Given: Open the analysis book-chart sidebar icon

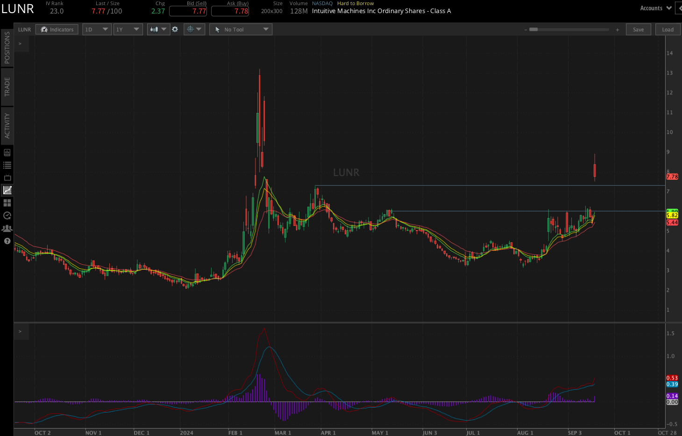Looking at the screenshot, I should point(7,153).
